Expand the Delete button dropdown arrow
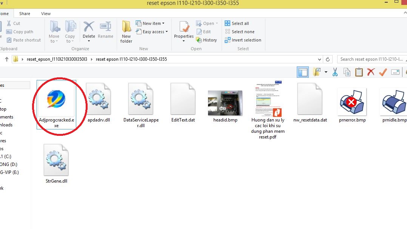 89,41
